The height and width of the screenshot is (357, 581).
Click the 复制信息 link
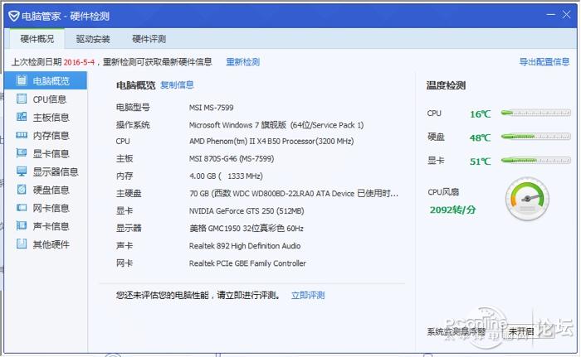point(177,85)
